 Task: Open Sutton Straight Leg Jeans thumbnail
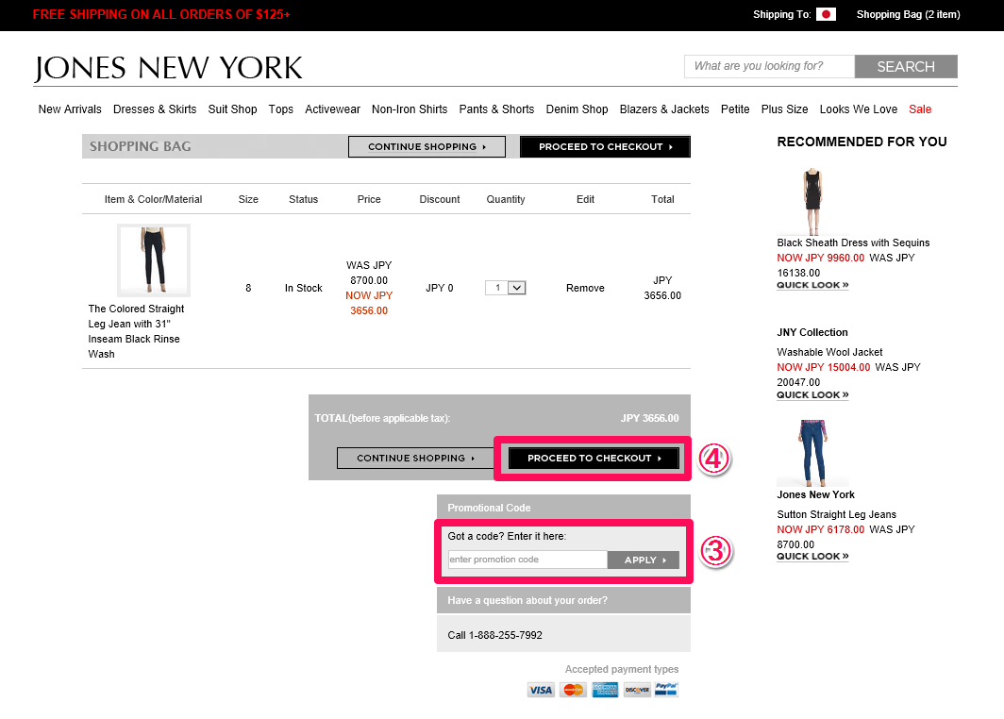812,453
